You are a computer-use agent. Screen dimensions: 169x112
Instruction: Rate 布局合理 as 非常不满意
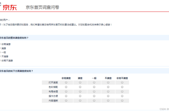tap(122, 92)
